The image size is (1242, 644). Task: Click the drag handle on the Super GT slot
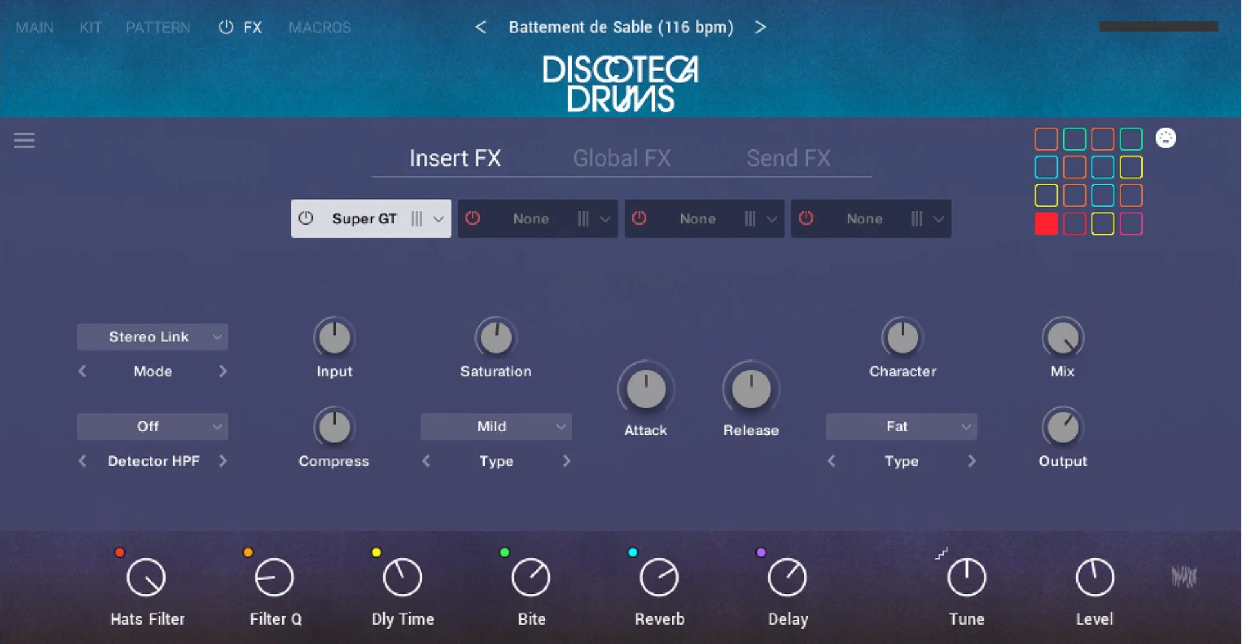tap(418, 218)
